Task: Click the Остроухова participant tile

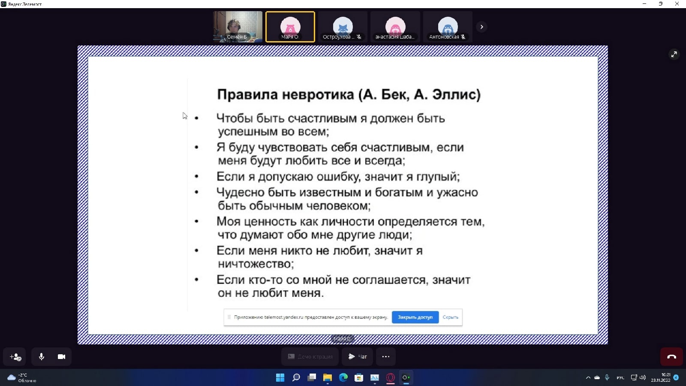Action: coord(343,27)
